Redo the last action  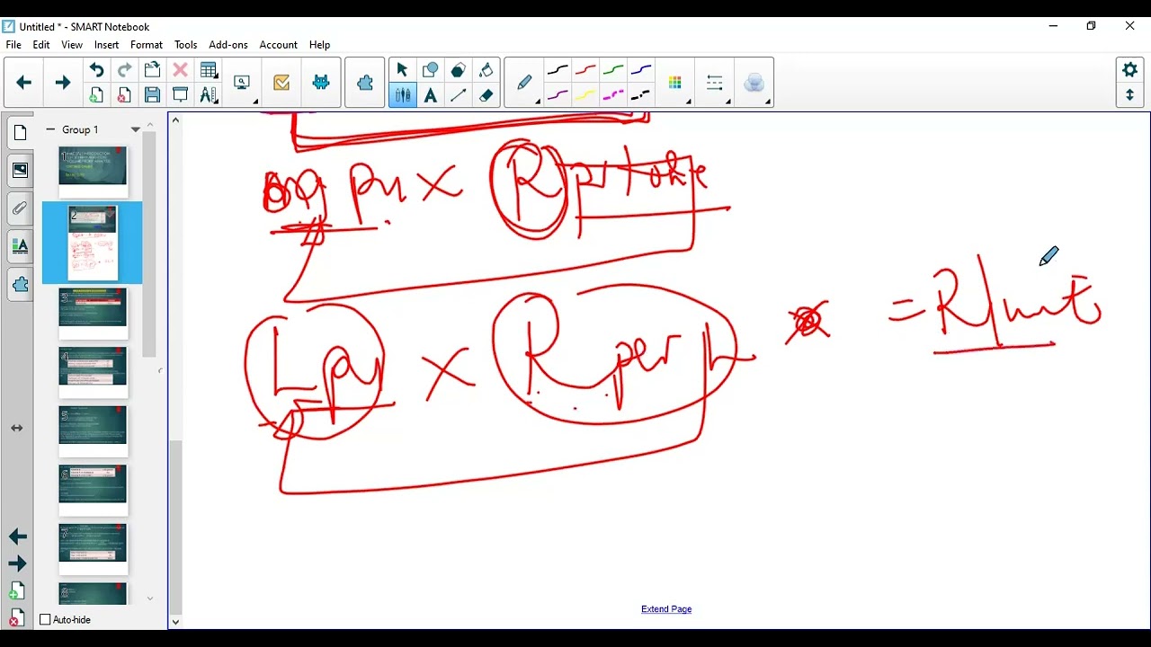coord(124,70)
